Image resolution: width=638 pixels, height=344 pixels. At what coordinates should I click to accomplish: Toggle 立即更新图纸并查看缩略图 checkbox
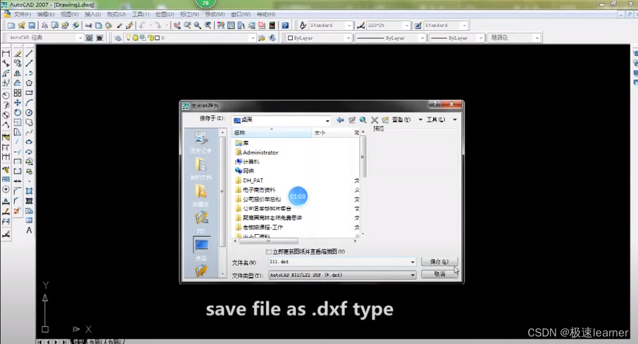point(269,252)
